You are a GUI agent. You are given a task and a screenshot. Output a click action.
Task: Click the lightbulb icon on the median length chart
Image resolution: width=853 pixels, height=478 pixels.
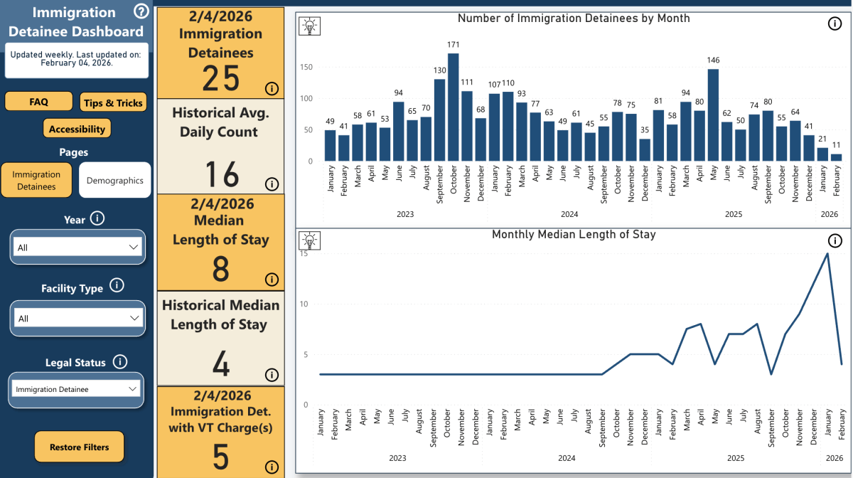(x=309, y=240)
